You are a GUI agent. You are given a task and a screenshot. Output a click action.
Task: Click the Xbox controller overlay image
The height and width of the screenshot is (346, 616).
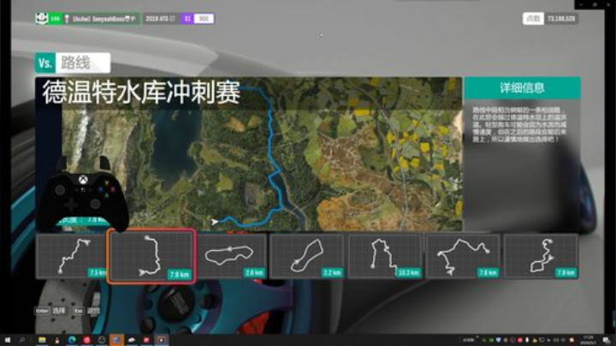(83, 194)
